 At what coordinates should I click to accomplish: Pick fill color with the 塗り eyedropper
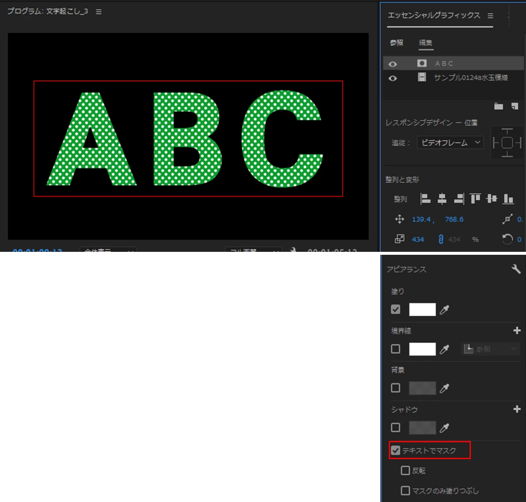444,310
